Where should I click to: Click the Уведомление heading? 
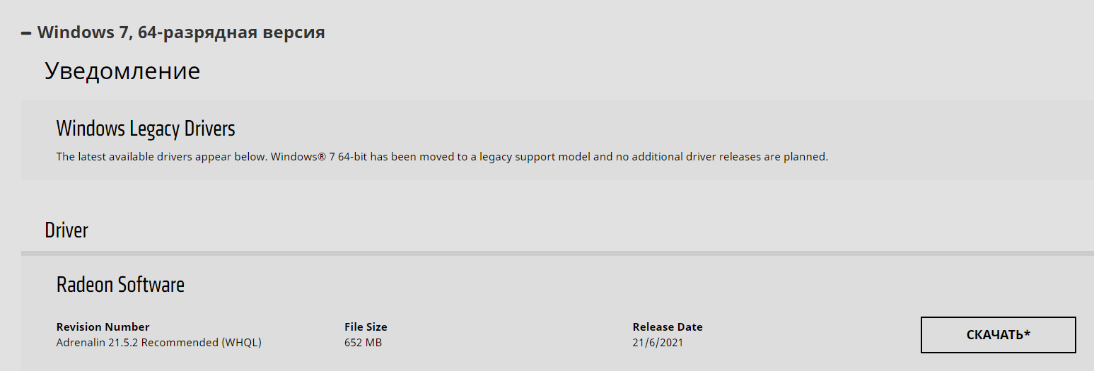[122, 71]
